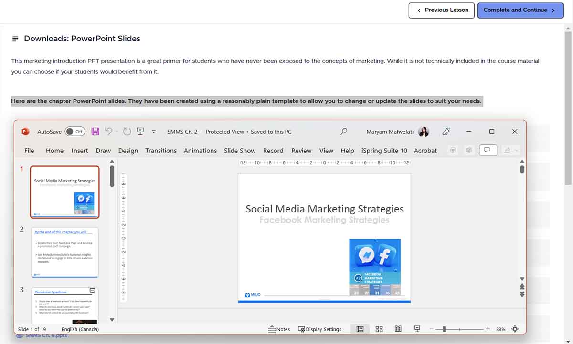Click thumbnail panel scroll down arrow
Viewport: 573px width, 344px height.
(x=112, y=320)
